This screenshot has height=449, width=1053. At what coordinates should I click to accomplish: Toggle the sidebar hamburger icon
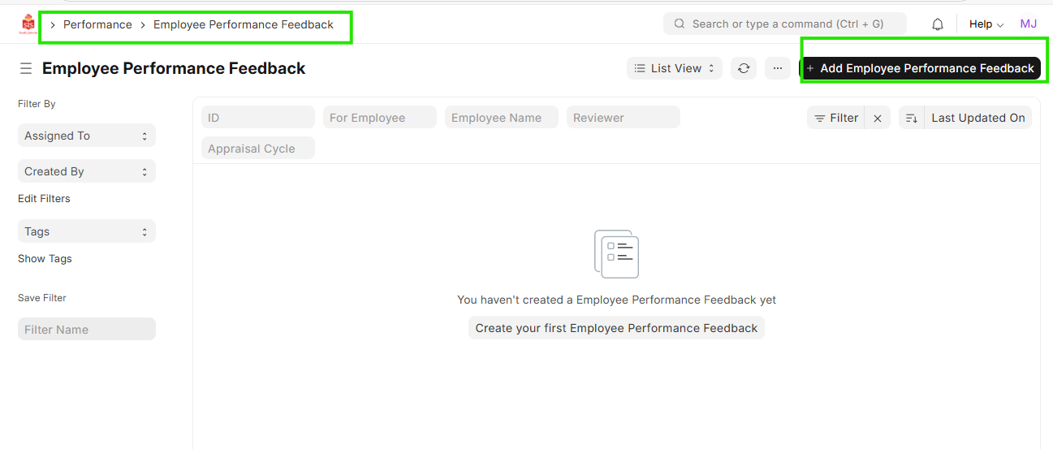26,69
